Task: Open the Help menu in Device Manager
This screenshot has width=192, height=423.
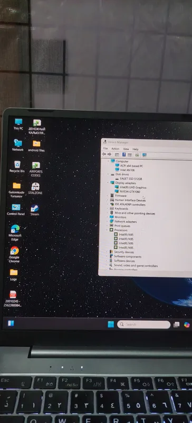Action: 136,149
